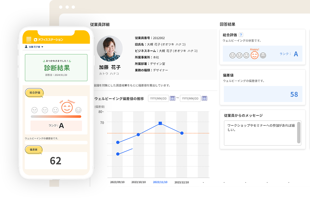This screenshot has height=198, width=310.
Task: Click the user icon beside 加藤 花子様
Action: point(26,47)
